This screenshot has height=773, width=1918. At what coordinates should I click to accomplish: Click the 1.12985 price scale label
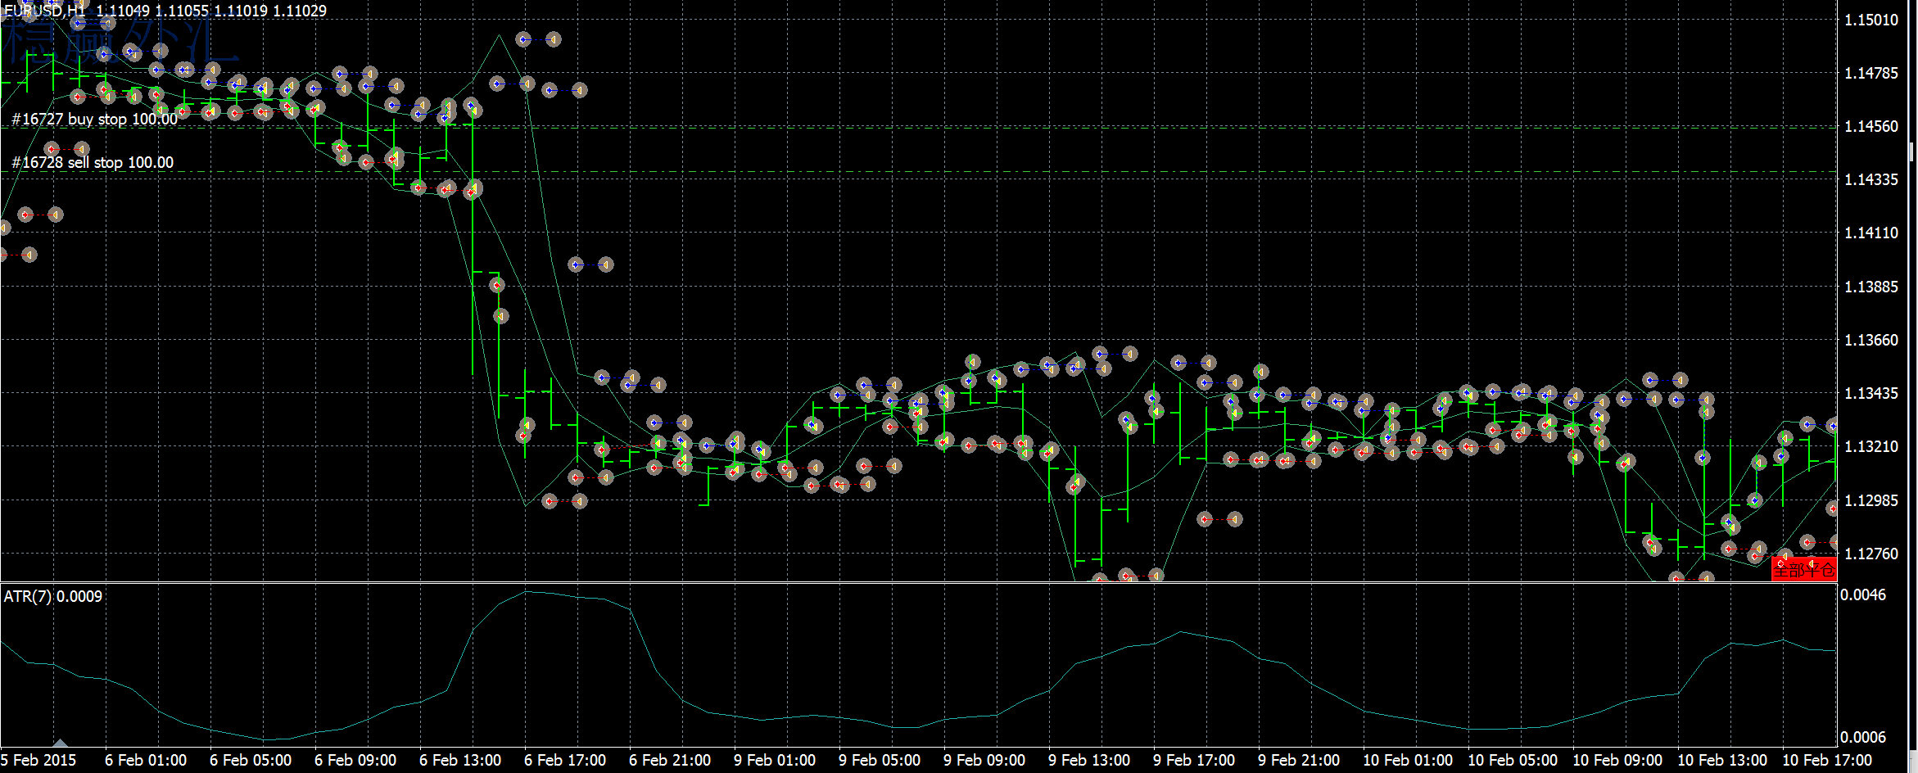point(1871,500)
